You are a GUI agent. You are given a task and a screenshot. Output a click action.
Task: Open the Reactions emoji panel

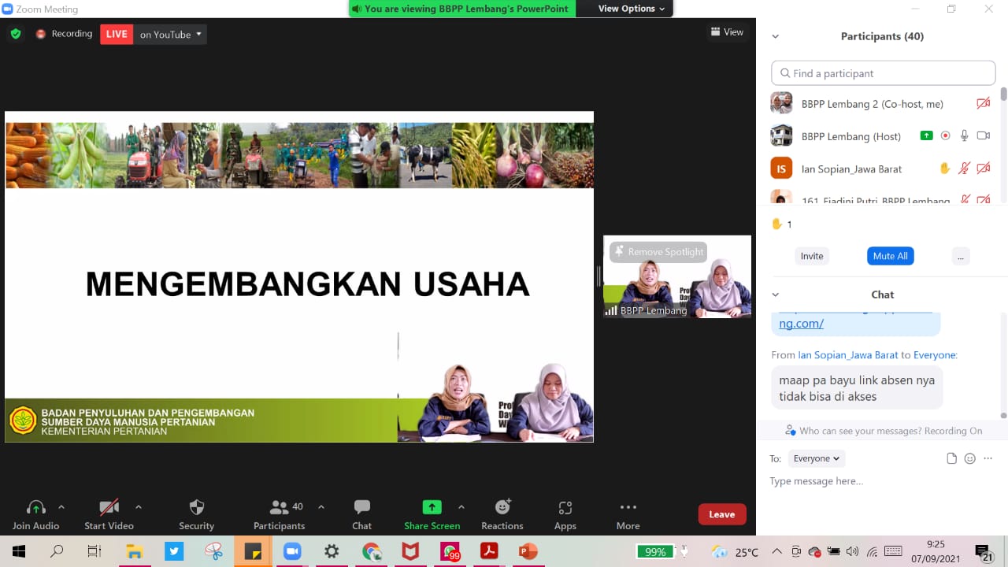pos(502,507)
